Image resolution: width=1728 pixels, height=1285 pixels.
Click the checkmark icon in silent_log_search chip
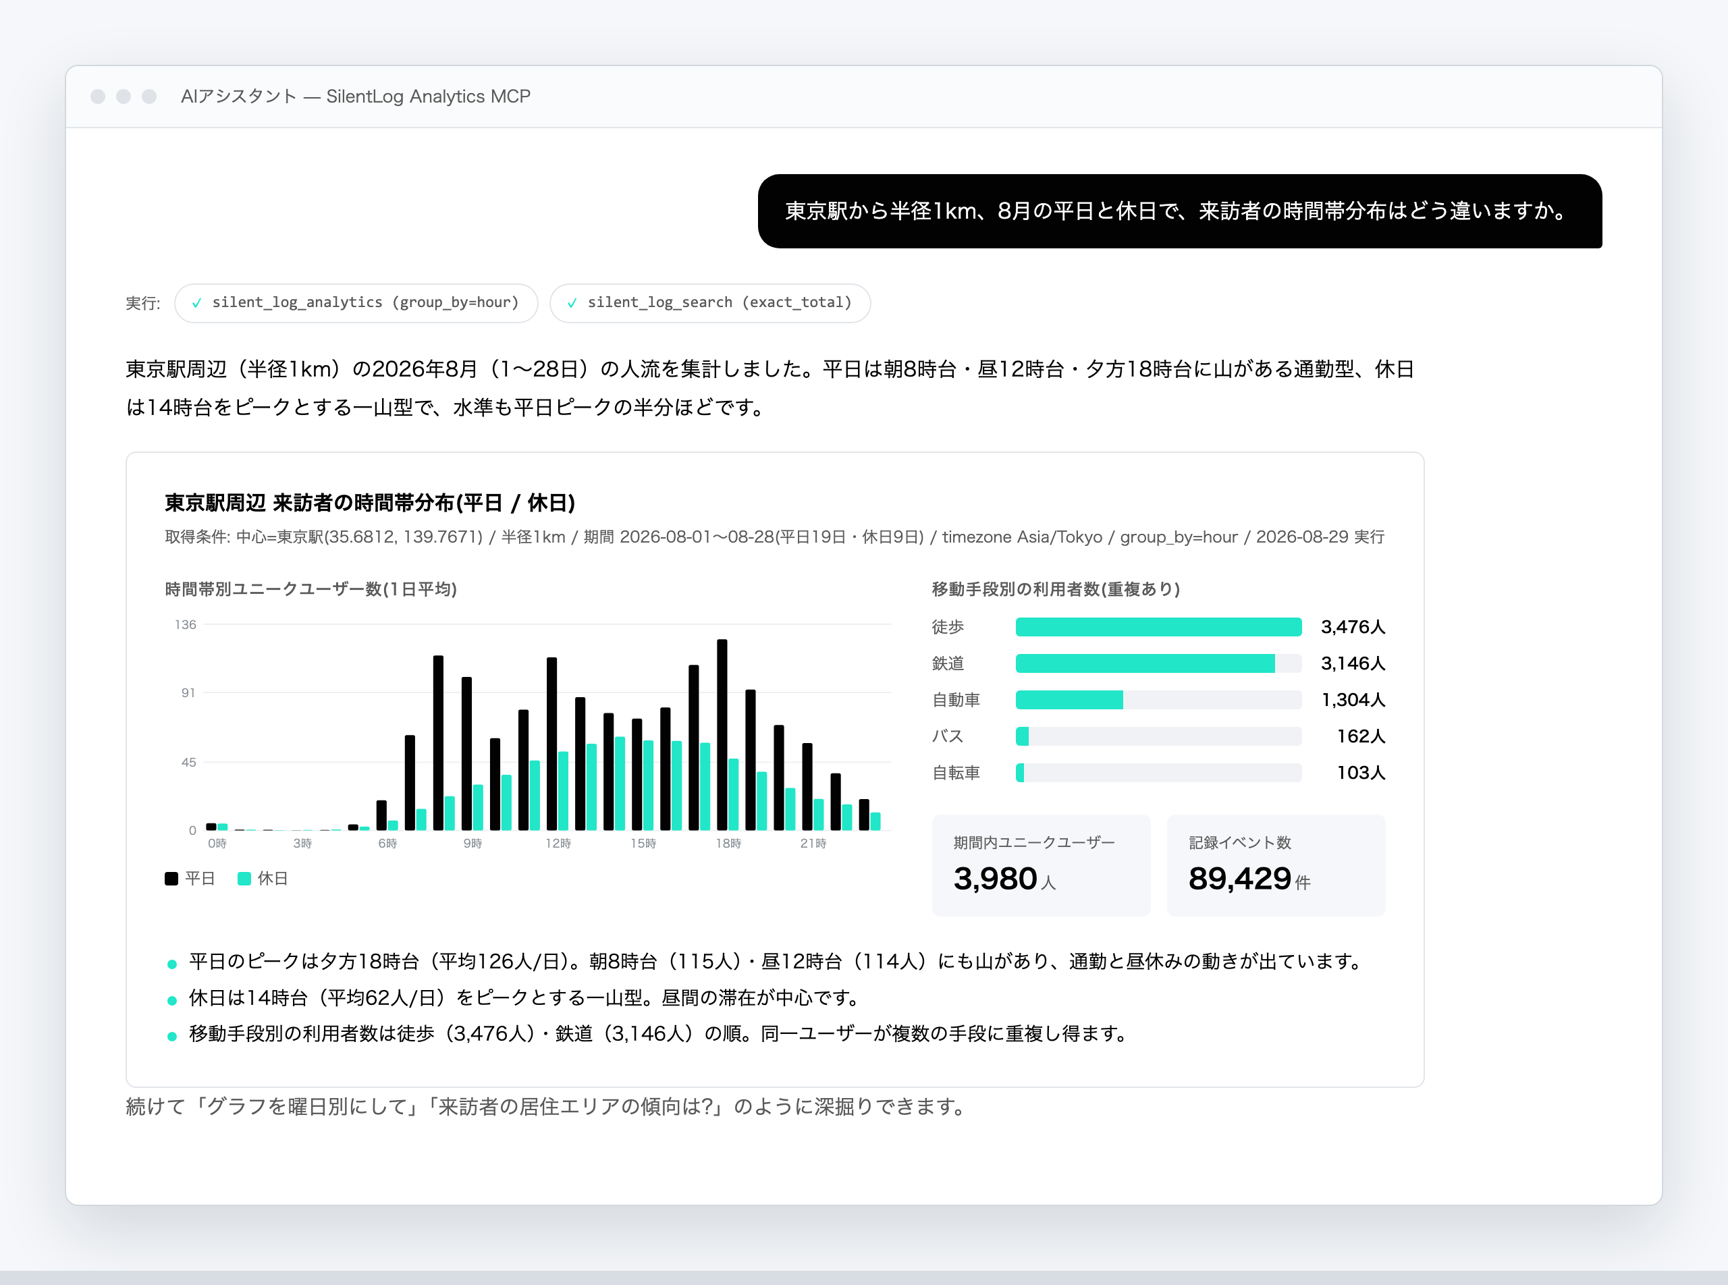tap(572, 303)
